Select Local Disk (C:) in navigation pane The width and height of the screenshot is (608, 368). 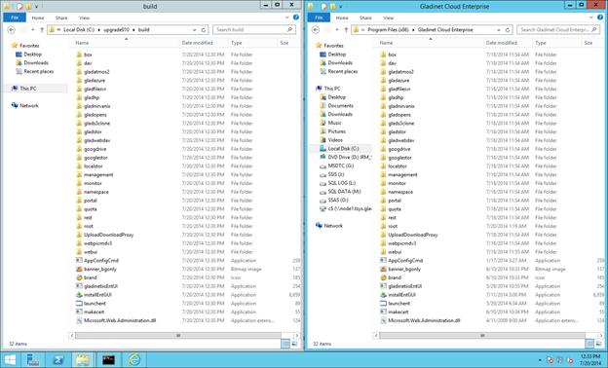[x=343, y=148]
